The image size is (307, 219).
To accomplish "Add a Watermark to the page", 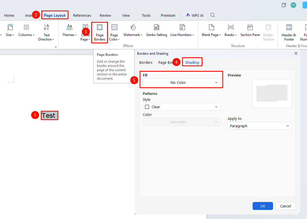I will 133,30.
